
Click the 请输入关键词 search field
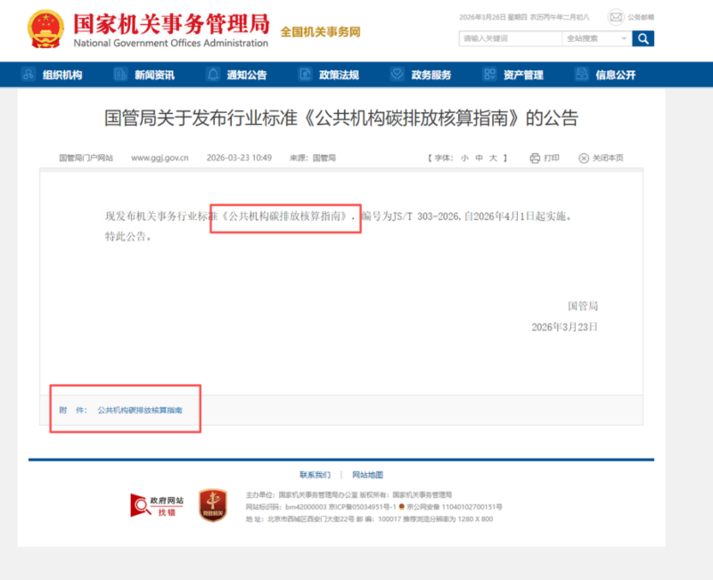511,38
